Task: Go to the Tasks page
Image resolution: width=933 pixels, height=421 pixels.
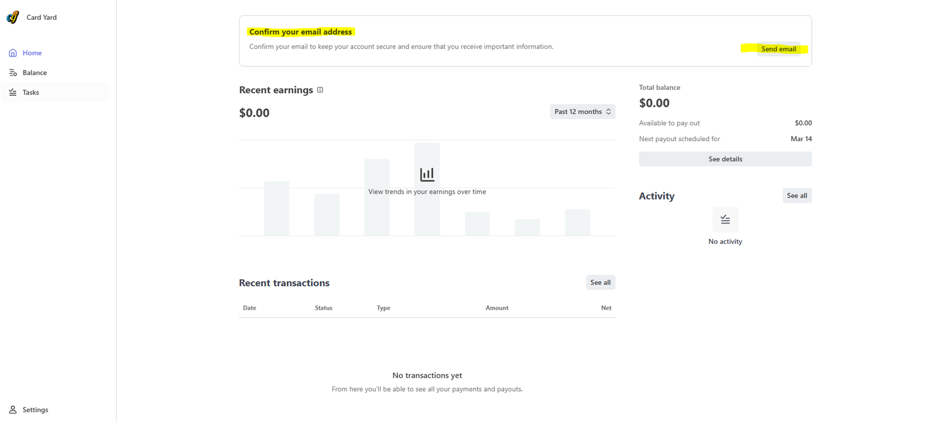Action: pos(31,92)
